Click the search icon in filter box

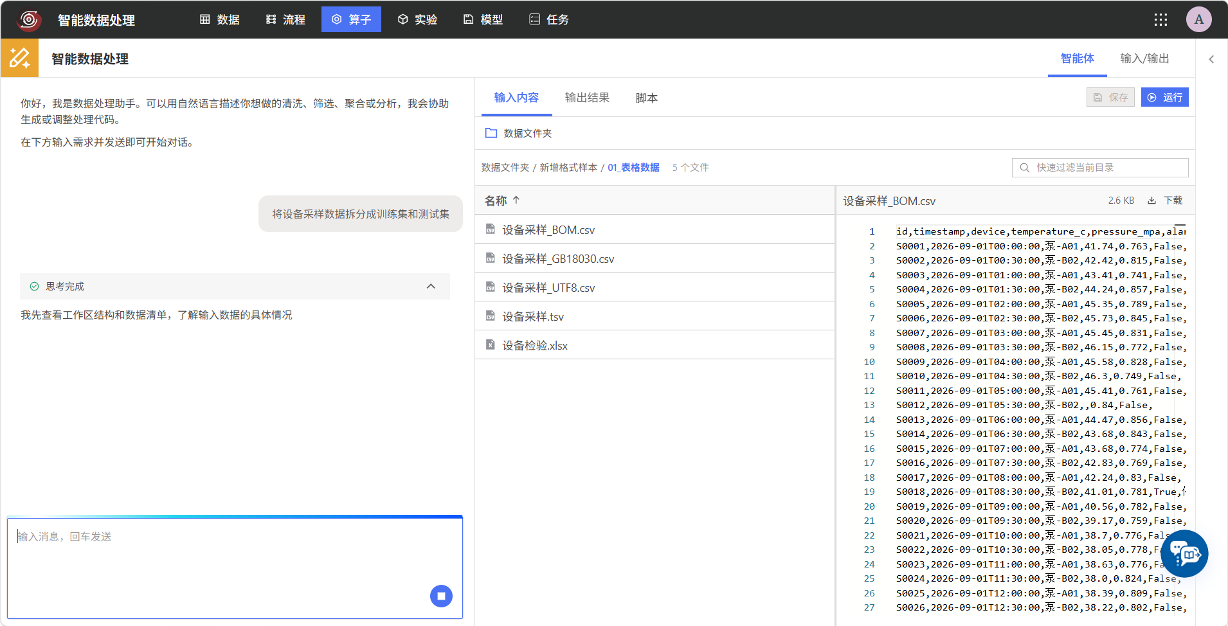[1025, 168]
